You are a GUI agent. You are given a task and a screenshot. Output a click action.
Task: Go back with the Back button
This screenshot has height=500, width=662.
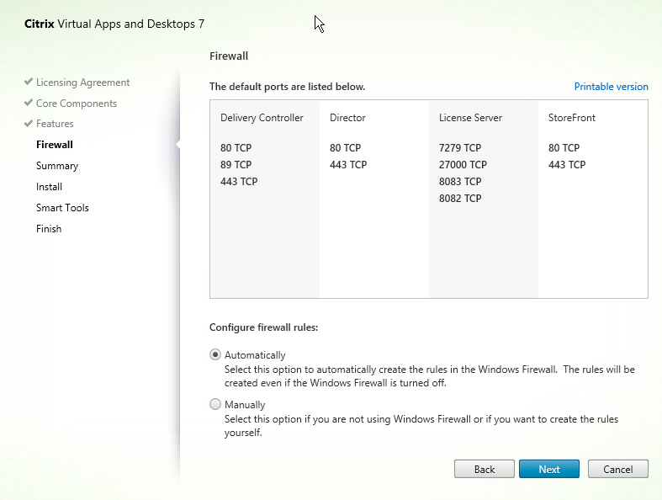coord(484,469)
